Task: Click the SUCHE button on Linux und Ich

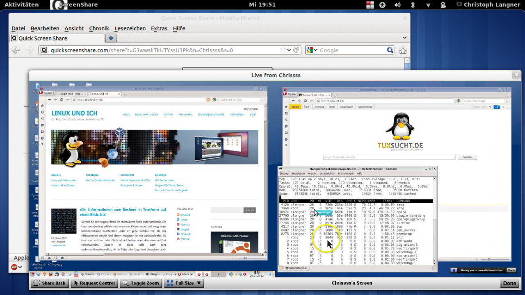Action: (249, 210)
